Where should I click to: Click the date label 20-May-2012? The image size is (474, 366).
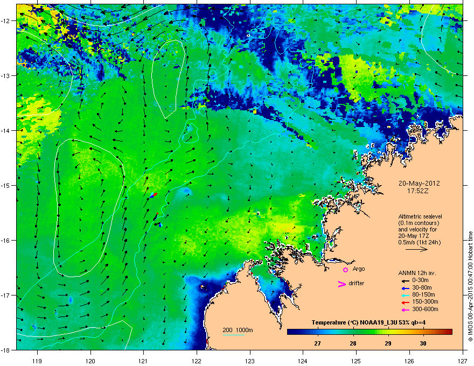419,184
